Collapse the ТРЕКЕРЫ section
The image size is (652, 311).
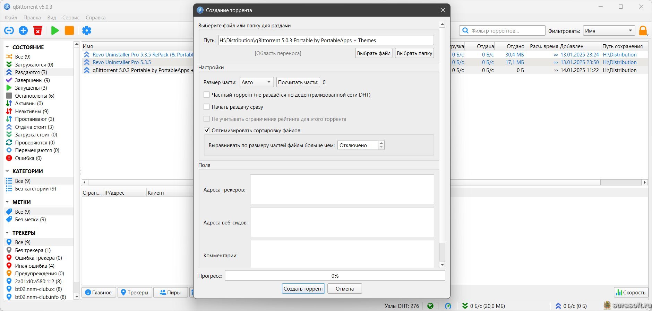7,233
